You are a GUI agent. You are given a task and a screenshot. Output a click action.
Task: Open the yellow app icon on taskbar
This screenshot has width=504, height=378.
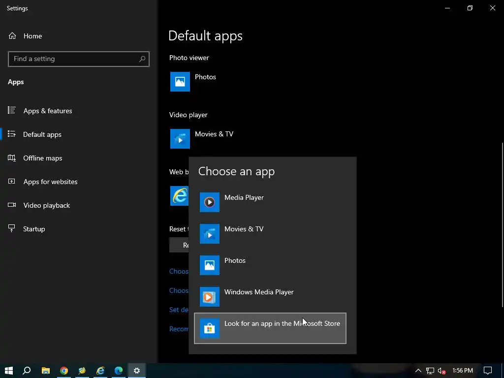click(82, 371)
